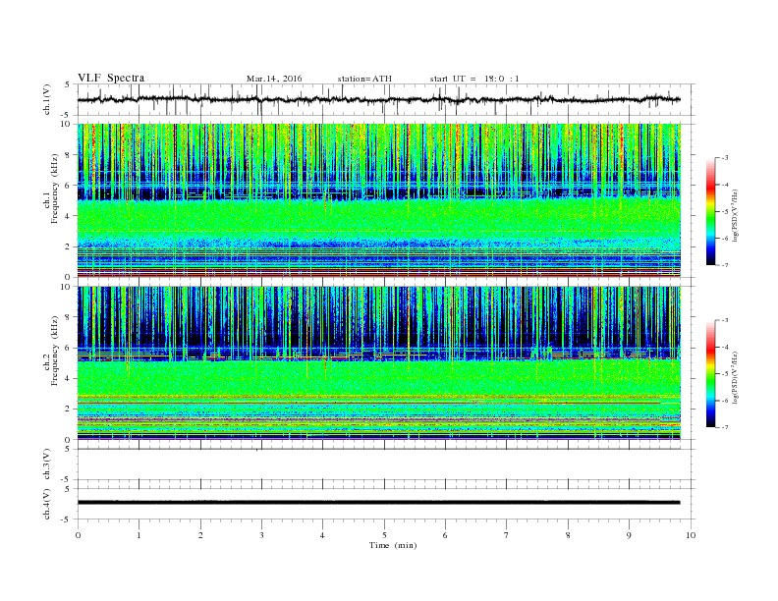Click time-axis tick label "10"

(x=691, y=535)
